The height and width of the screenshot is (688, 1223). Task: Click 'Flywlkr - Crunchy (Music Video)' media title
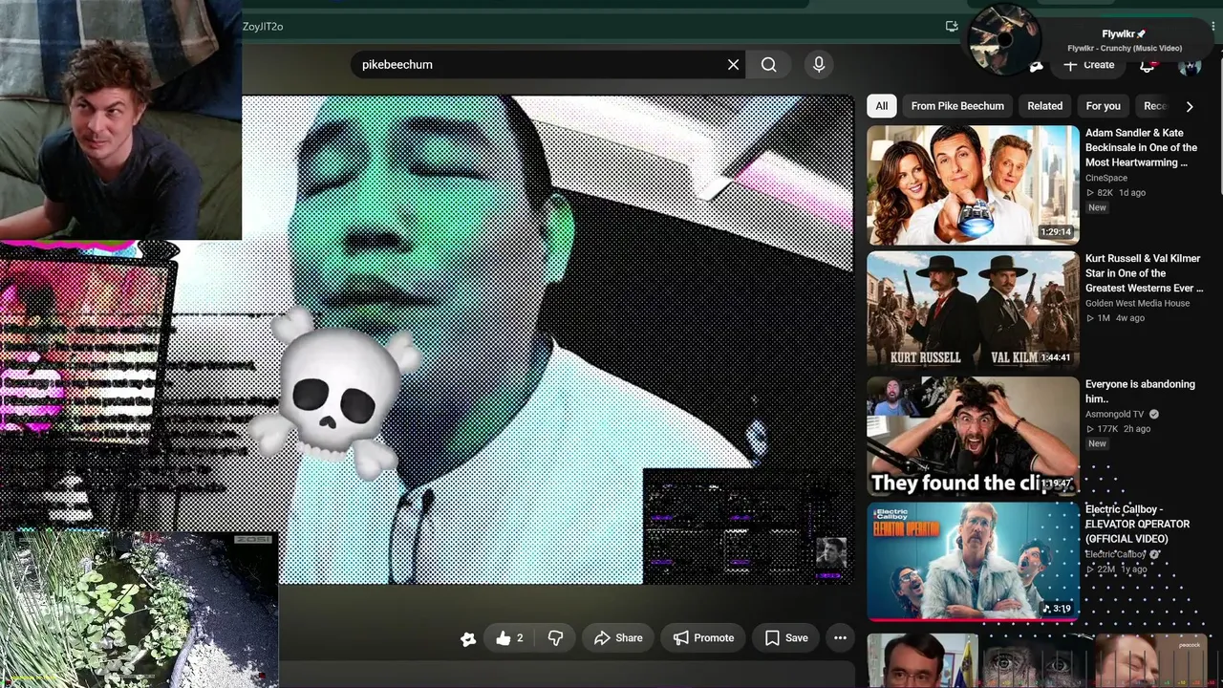tap(1125, 49)
